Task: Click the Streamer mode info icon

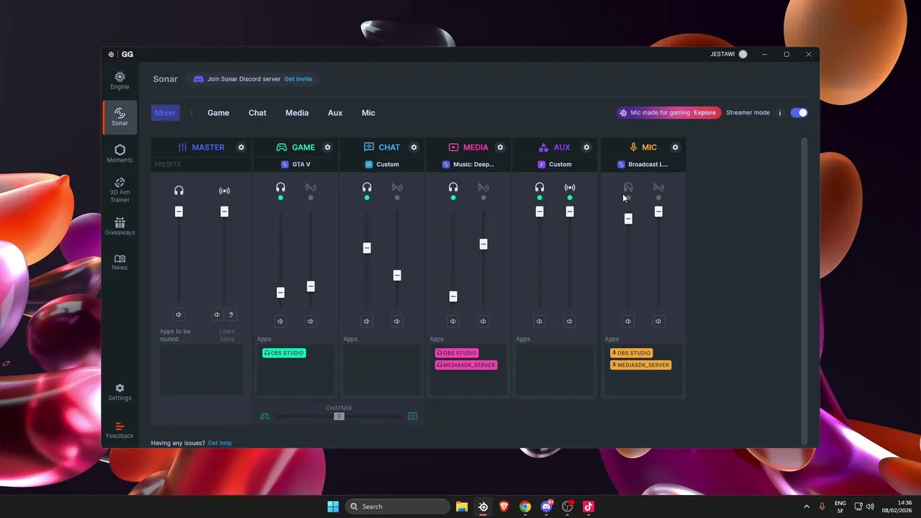Action: pyautogui.click(x=779, y=113)
